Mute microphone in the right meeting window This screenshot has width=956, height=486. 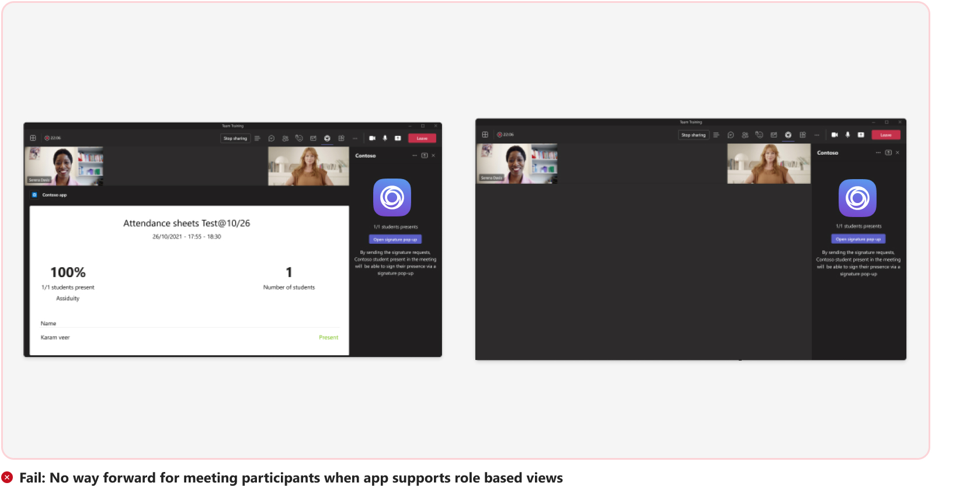848,135
